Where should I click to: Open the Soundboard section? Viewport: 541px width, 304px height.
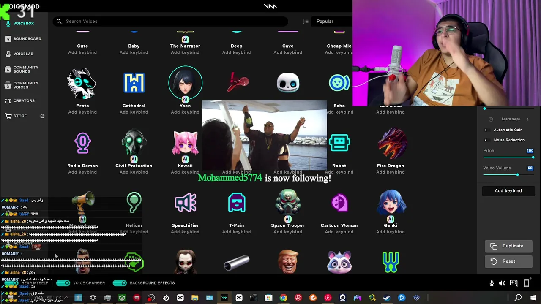(x=24, y=38)
